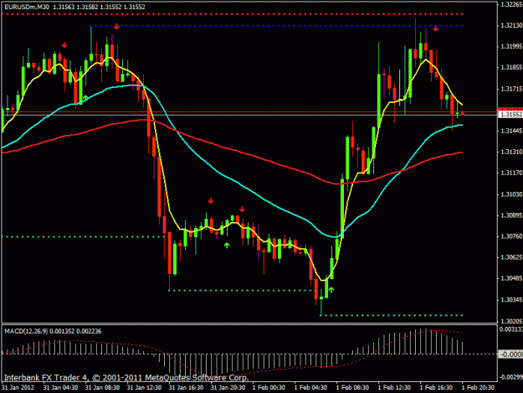Click price axis label 1.32130

click(x=511, y=25)
